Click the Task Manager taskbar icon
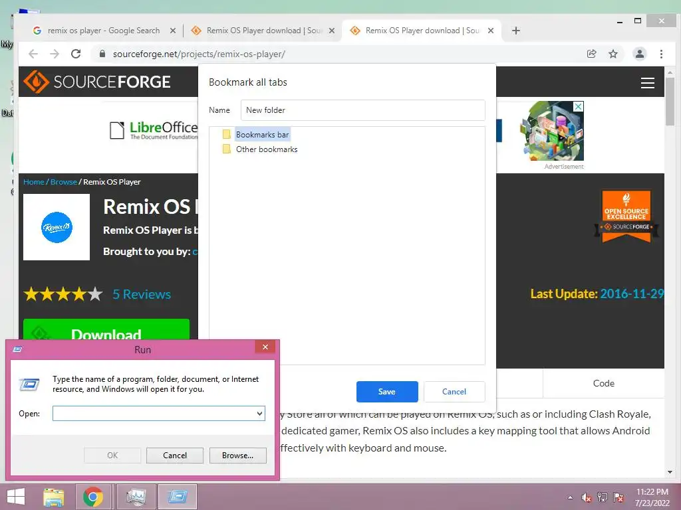The width and height of the screenshot is (681, 510). pos(136,497)
